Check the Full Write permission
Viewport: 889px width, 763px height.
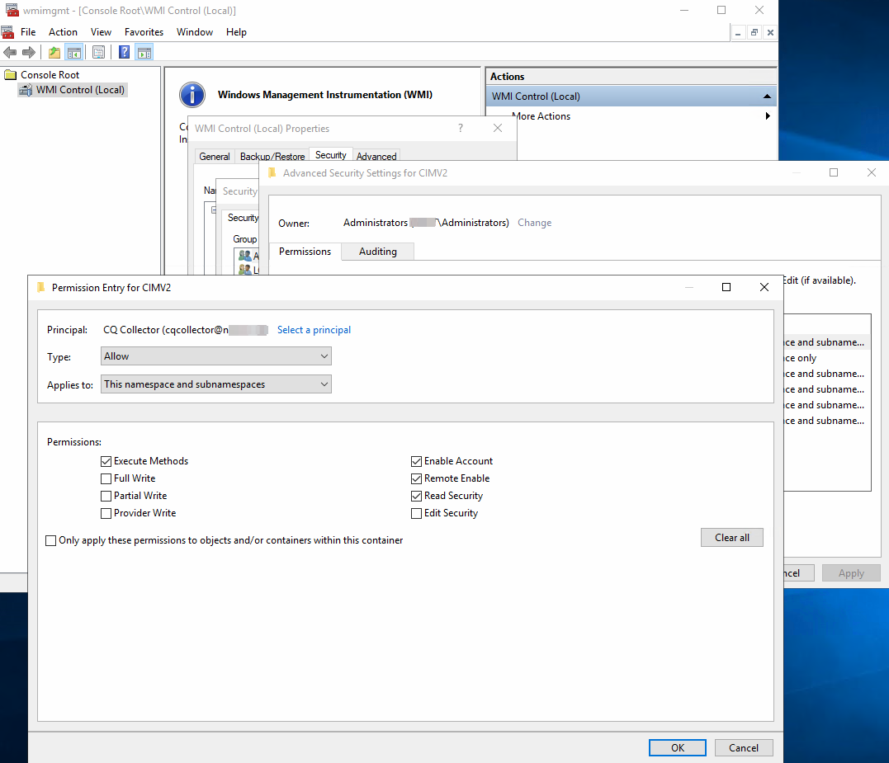tap(106, 478)
